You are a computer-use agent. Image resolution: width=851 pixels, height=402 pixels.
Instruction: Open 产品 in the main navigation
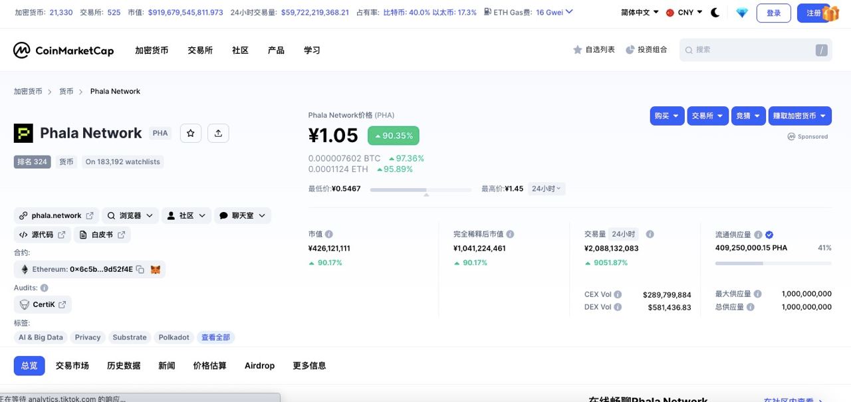(276, 50)
